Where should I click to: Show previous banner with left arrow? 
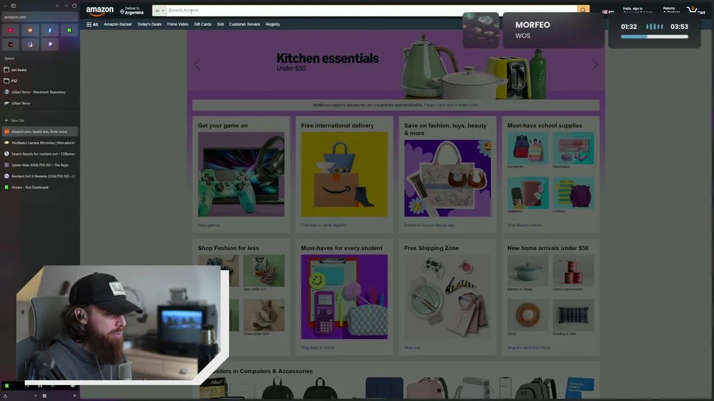click(197, 65)
